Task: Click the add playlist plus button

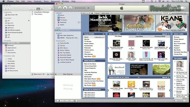Action: coord(59,101)
